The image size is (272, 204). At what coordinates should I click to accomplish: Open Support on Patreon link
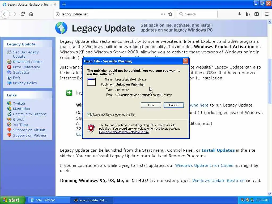[30, 135]
